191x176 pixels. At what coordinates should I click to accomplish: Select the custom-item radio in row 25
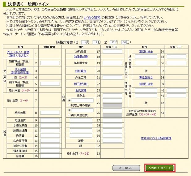click(x=69, y=100)
